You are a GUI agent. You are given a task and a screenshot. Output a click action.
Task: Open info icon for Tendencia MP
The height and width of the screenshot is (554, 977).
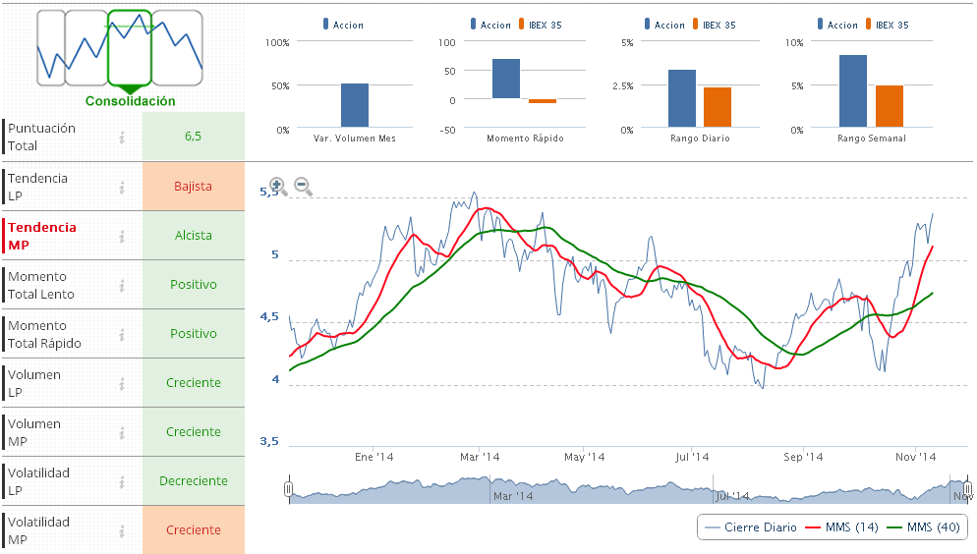click(123, 236)
